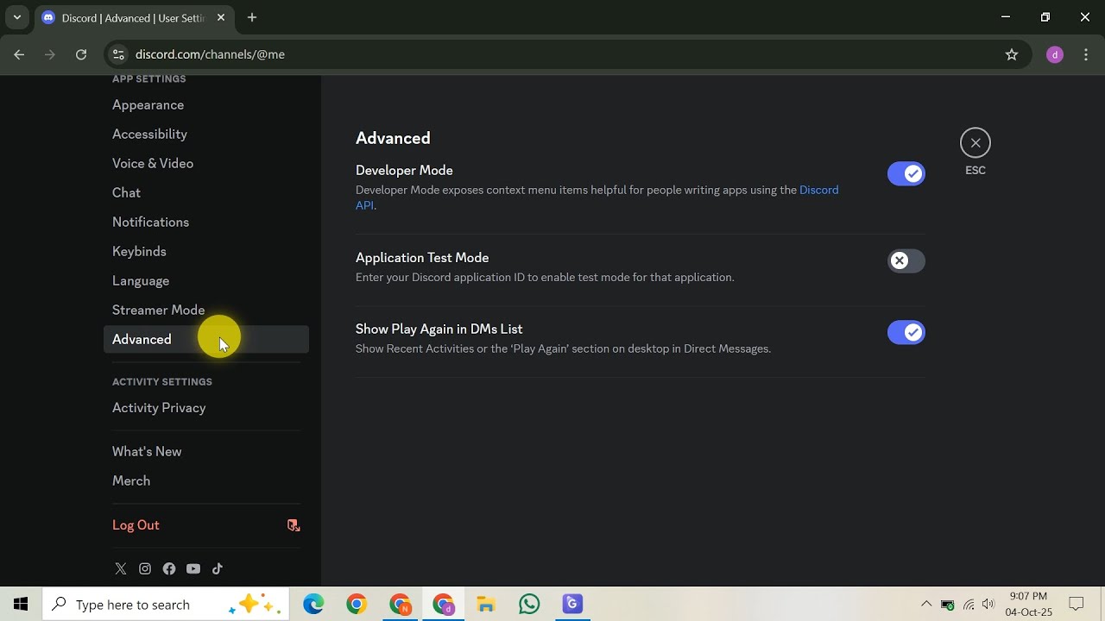Viewport: 1105px width, 621px height.
Task: Close the Discord browser tab
Action: click(221, 17)
